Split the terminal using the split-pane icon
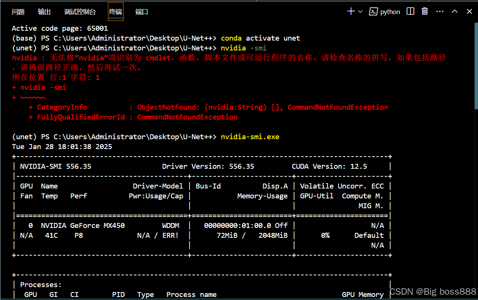This screenshot has width=478, height=300. 410,11
